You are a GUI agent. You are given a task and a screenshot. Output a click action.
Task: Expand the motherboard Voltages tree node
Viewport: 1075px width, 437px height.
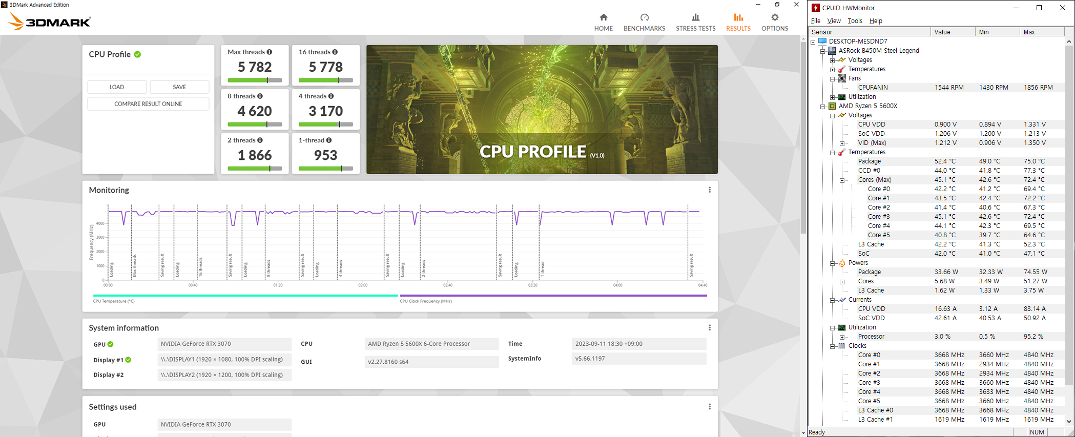coord(832,60)
